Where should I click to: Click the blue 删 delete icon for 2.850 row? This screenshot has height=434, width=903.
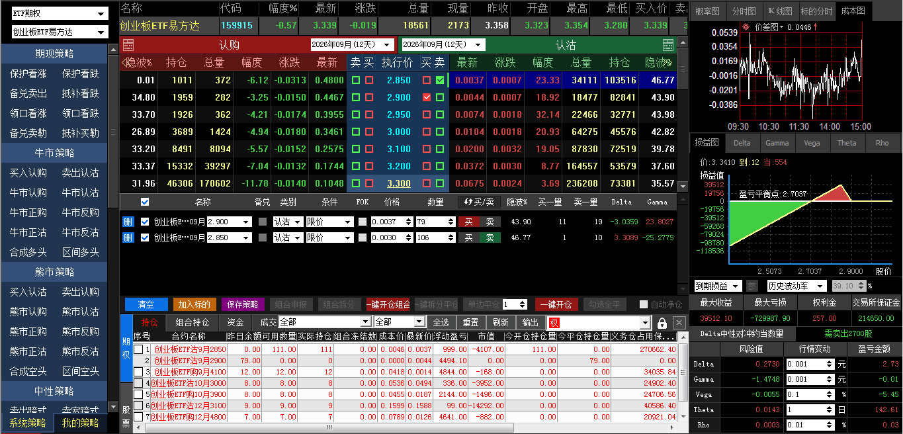click(x=128, y=238)
